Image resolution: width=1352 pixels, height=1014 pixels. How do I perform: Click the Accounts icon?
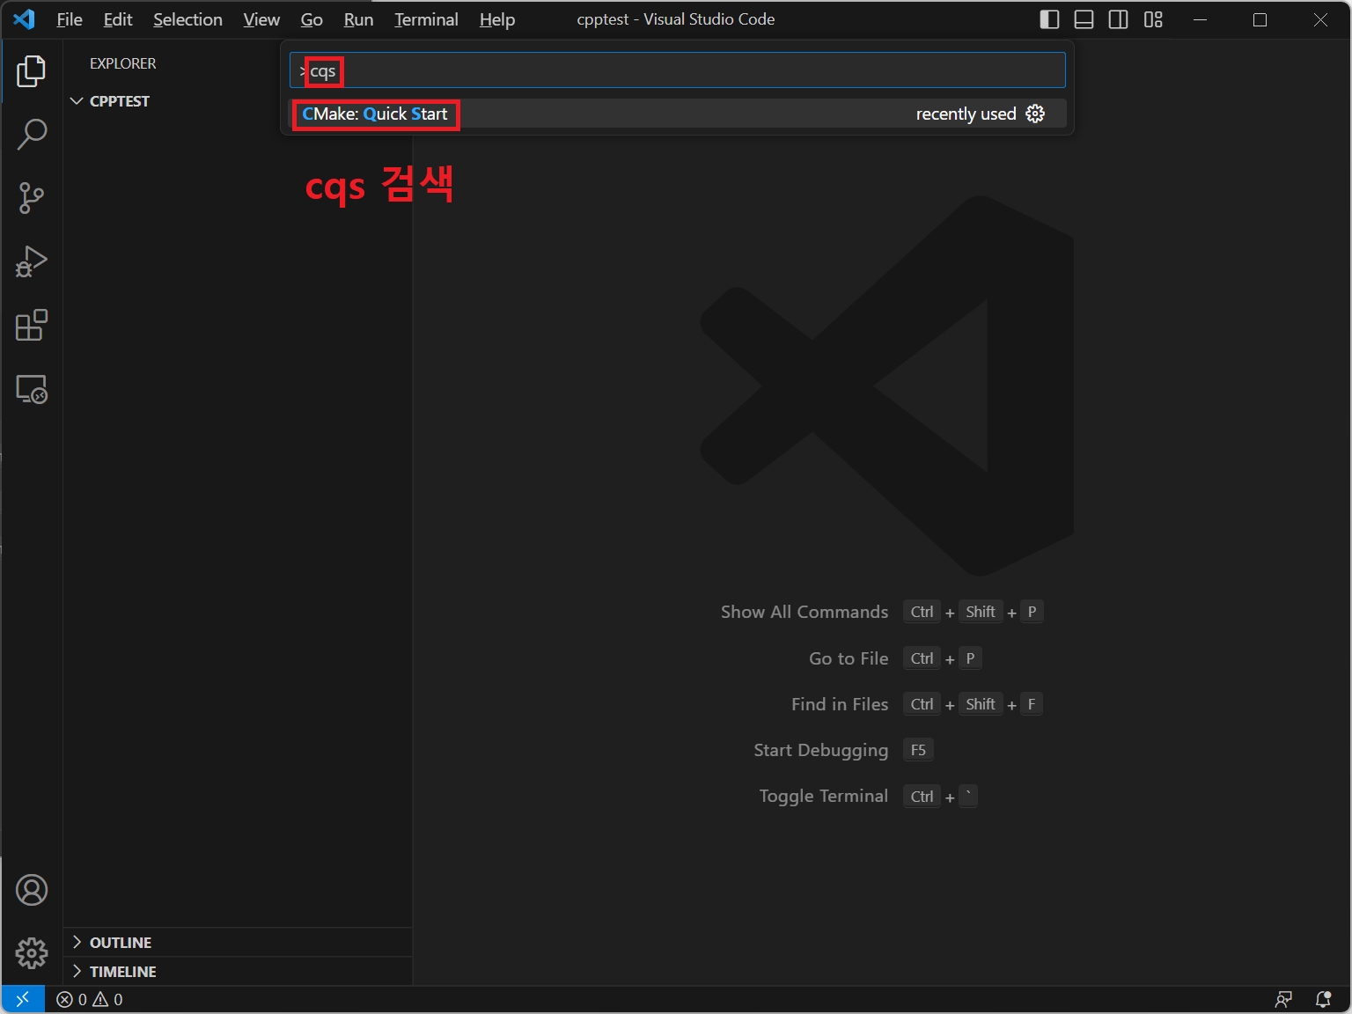32,890
